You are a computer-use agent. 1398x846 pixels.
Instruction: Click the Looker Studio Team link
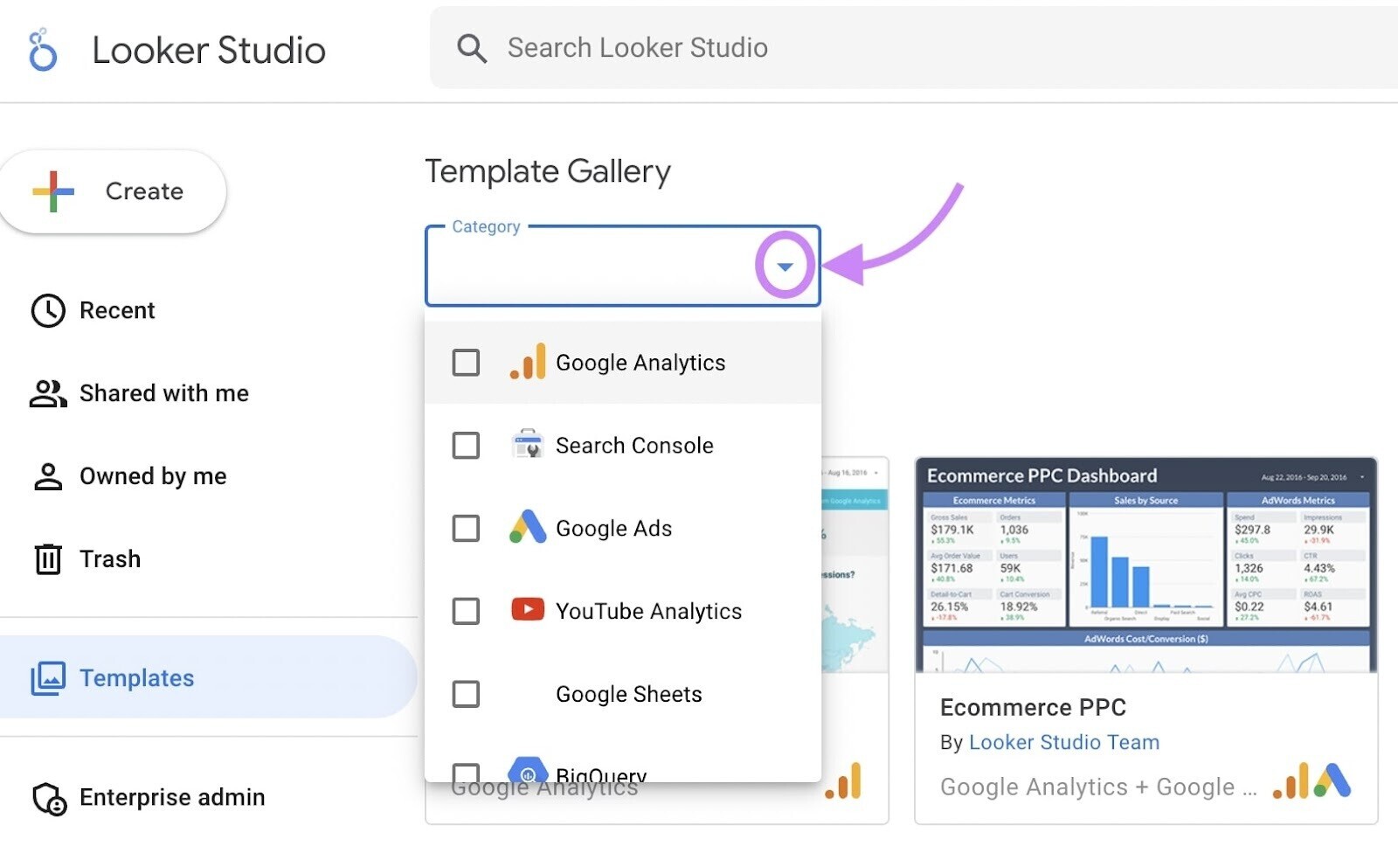point(1063,741)
